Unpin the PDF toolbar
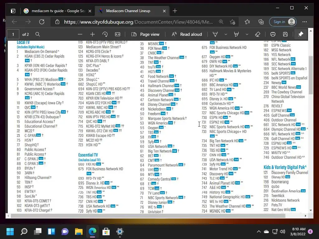Image resolution: width=319 pixels, height=239 pixels. coord(301,34)
